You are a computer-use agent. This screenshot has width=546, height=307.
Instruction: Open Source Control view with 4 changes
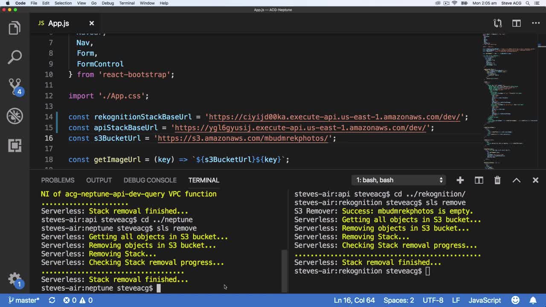(15, 87)
